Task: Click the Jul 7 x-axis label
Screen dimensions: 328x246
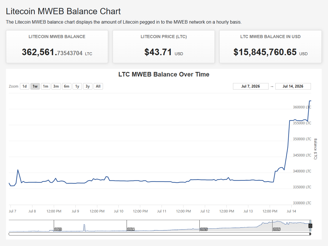Action: click(x=13, y=211)
